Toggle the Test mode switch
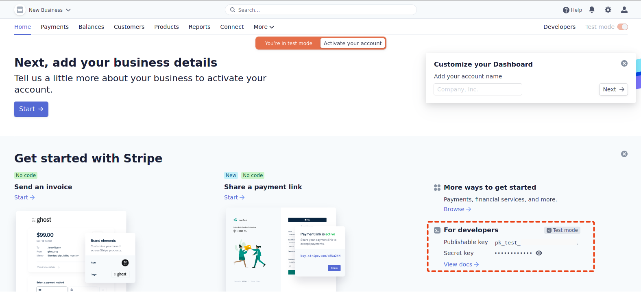 tap(623, 27)
